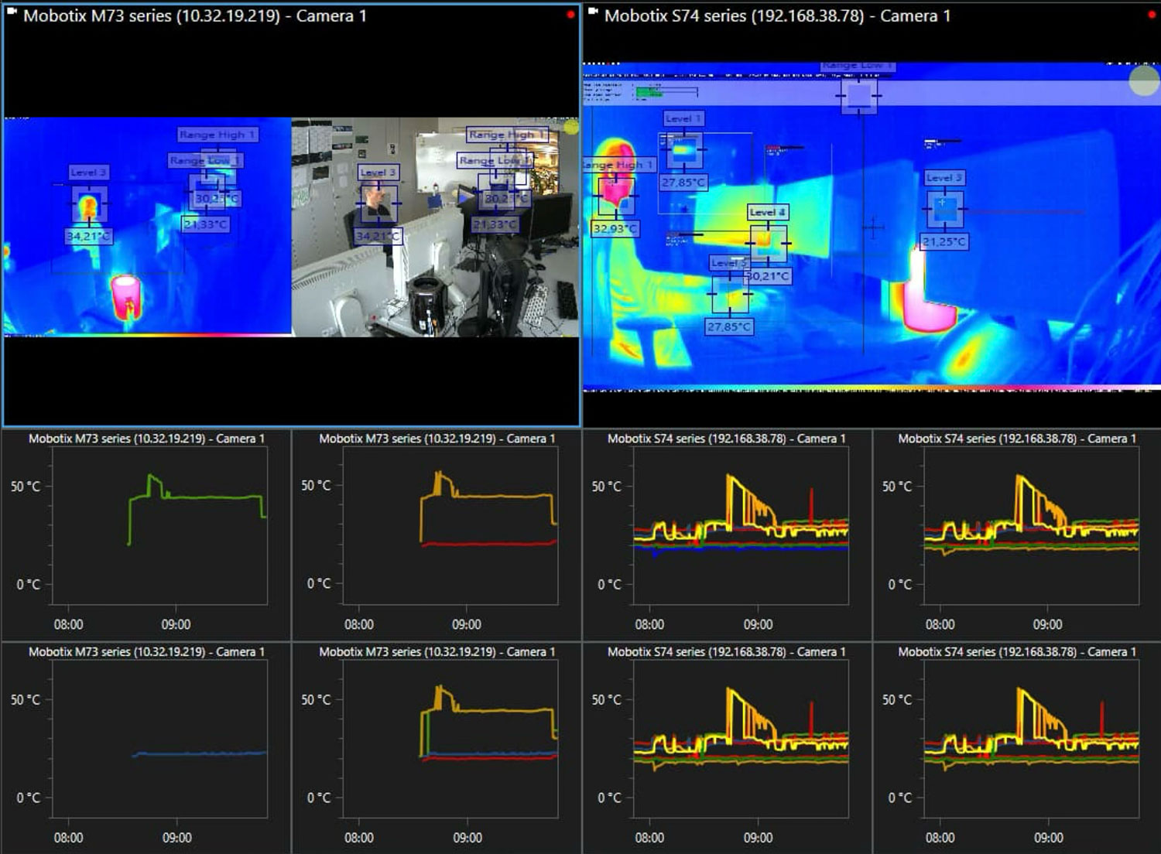Click the black crosshair in S74 thermal image
Viewport: 1161px width, 854px height.
click(x=873, y=227)
